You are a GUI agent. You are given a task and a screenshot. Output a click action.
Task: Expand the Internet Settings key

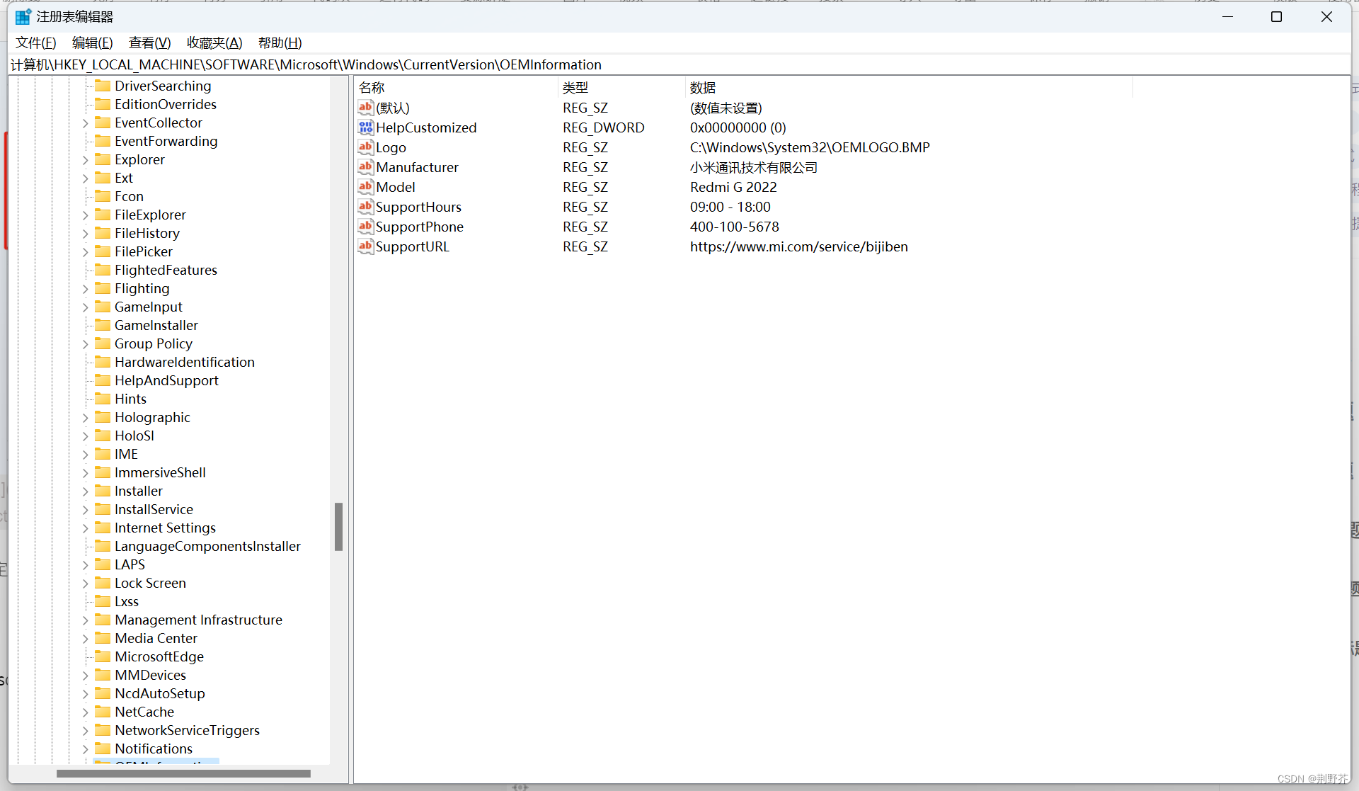pos(85,528)
